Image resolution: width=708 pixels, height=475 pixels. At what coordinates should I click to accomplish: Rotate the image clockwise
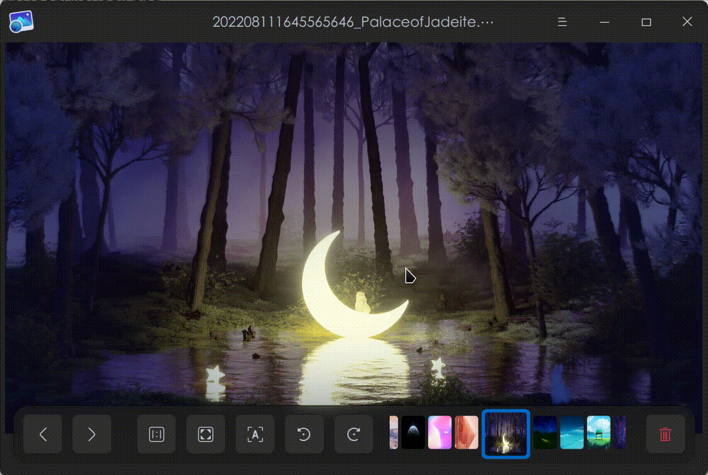(x=353, y=435)
